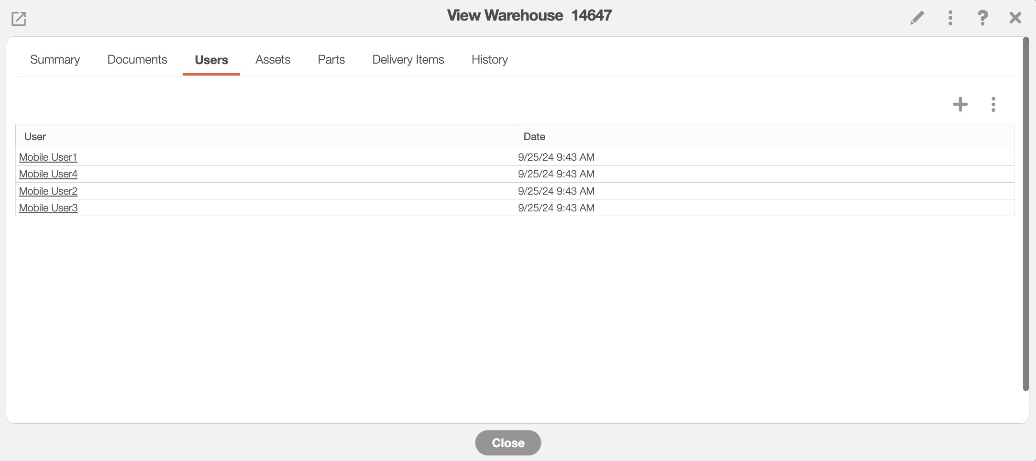1036x461 pixels.
Task: Open the users table three-dot menu
Action: (993, 104)
